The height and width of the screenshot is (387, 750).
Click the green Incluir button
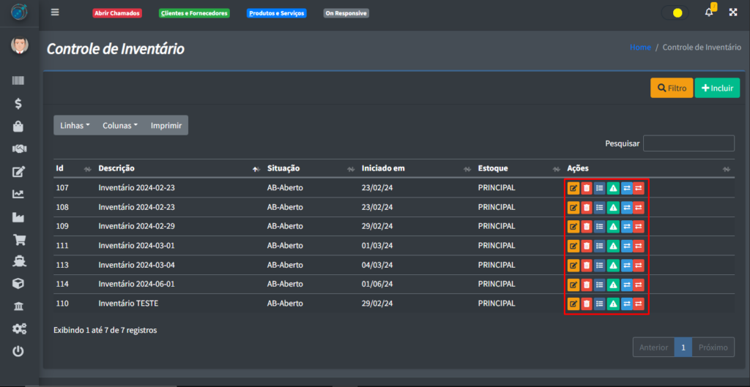(717, 88)
